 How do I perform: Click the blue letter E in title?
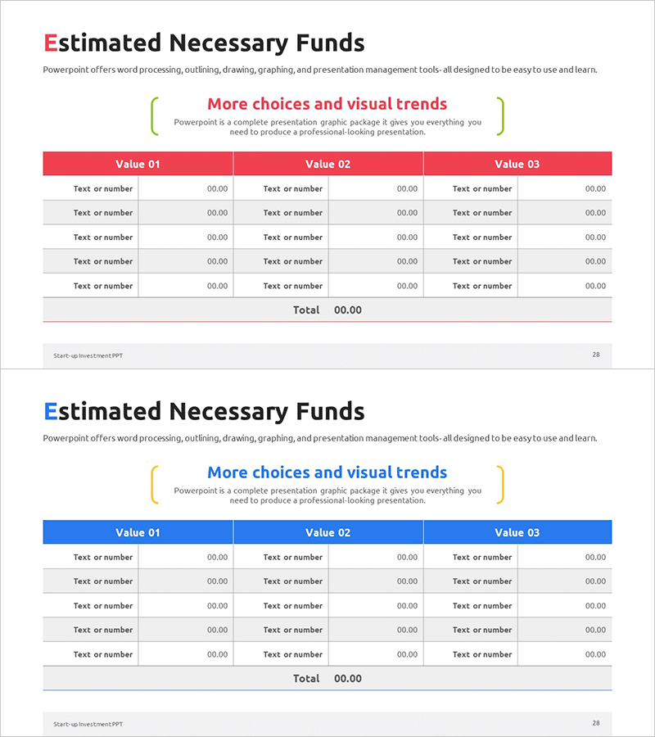click(x=50, y=411)
